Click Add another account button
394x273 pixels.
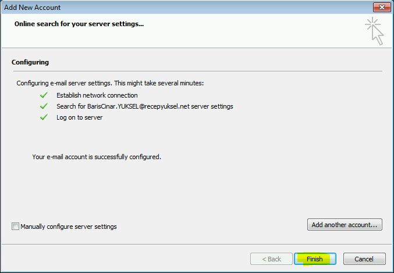coord(345,225)
